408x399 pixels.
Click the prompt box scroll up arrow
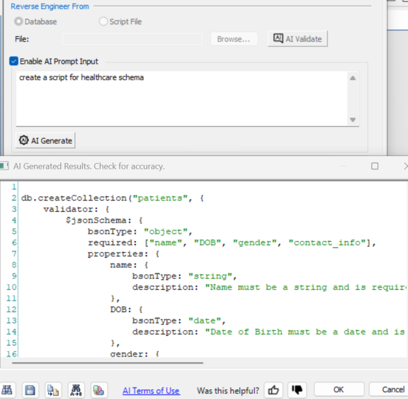[x=353, y=78]
